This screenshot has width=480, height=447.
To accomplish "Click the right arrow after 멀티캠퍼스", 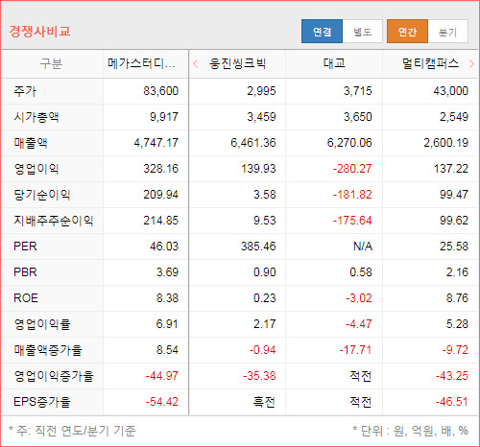I will point(471,63).
